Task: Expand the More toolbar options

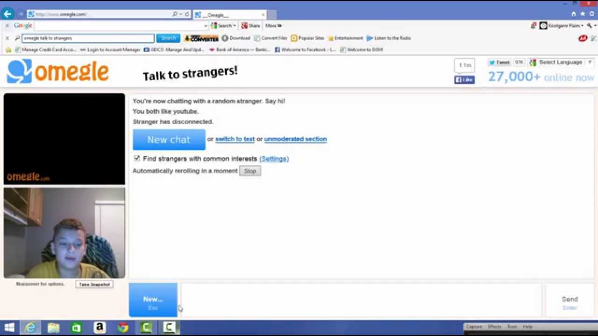Action: coord(273,26)
